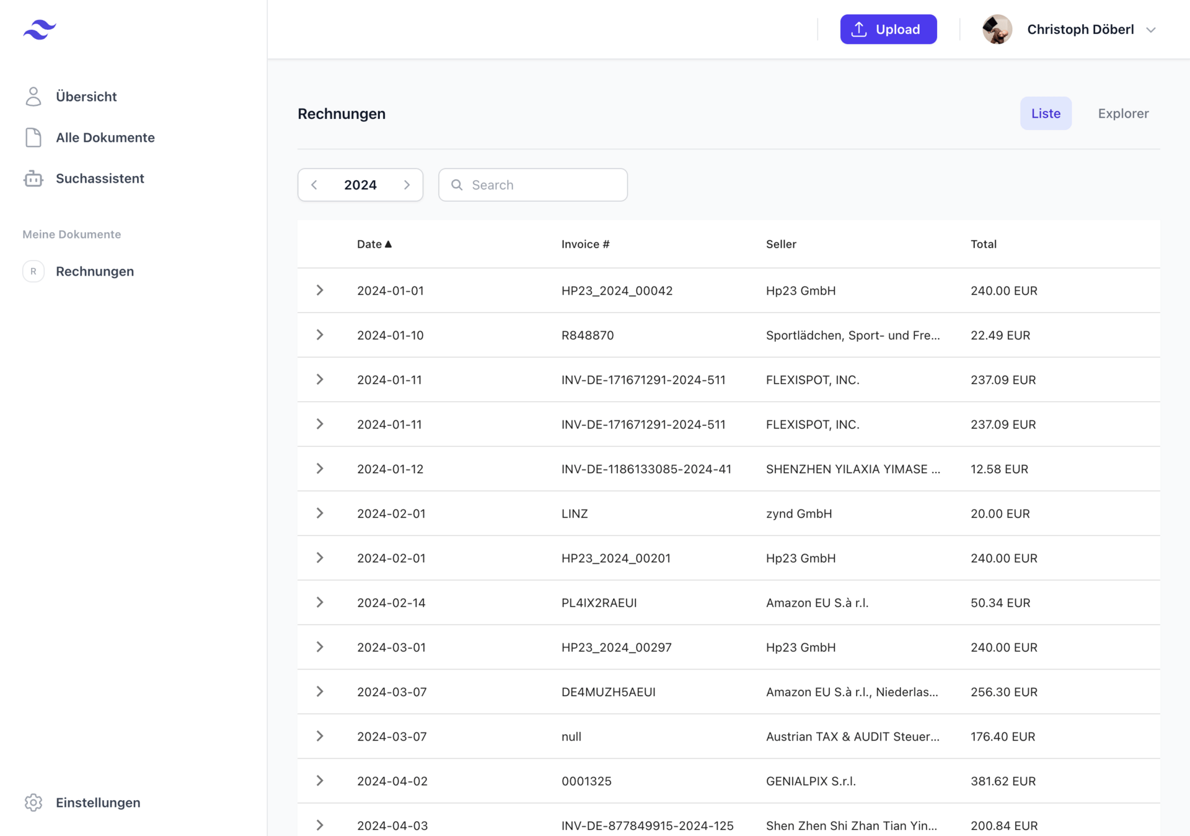Click inside the Search input field
This screenshot has width=1190, height=836.
(x=545, y=185)
